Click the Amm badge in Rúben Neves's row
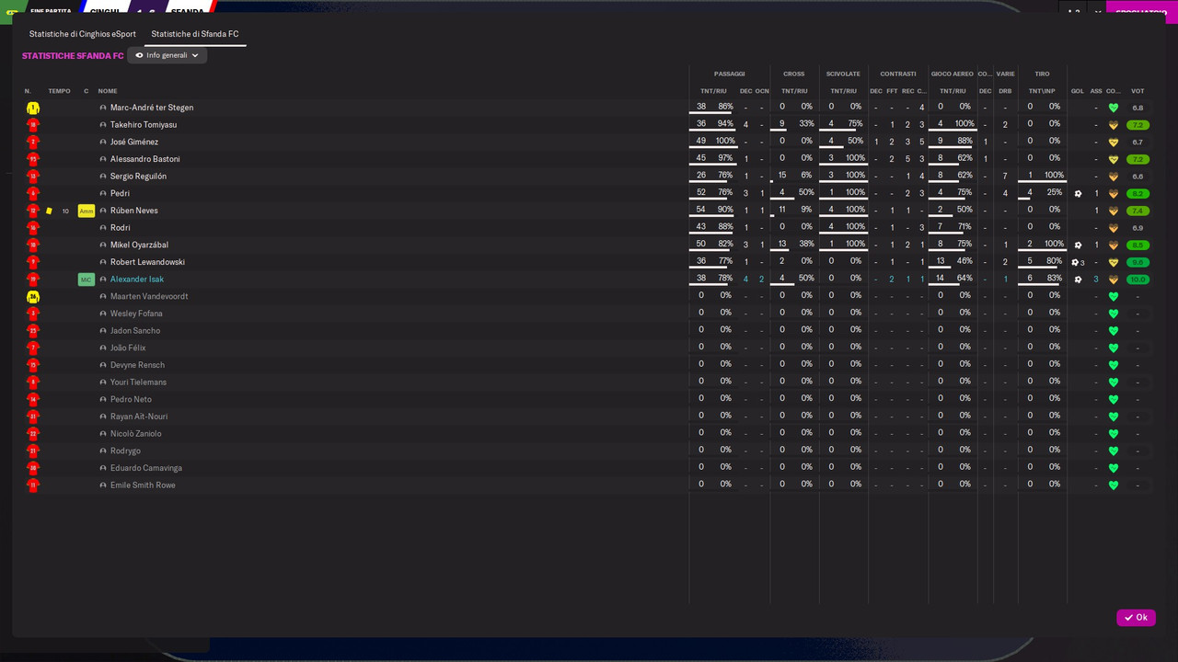This screenshot has width=1178, height=662. click(x=87, y=211)
